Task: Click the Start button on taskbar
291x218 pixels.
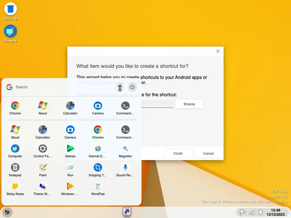Action: pos(7,212)
